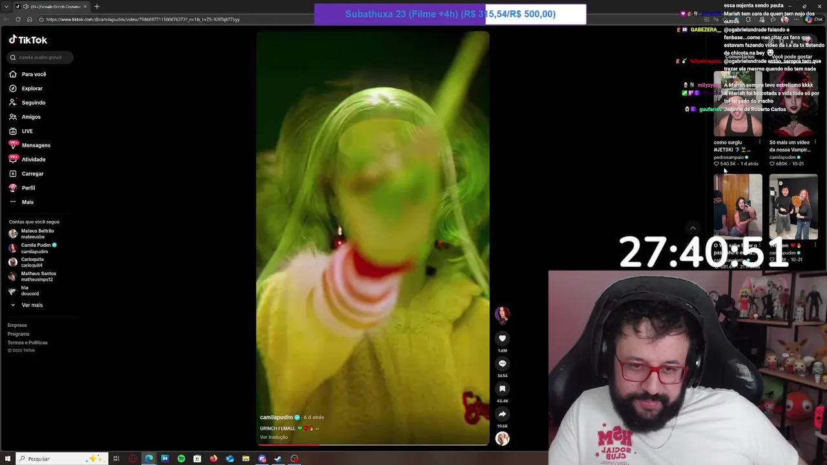This screenshot has width=827, height=465.
Task: Click camilapudim username on video caption
Action: pyautogui.click(x=276, y=417)
